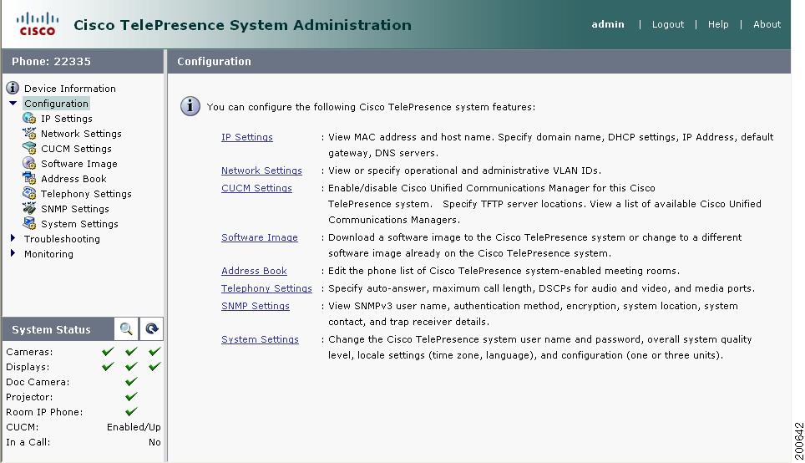Click the SNMP Settings icon in sidebar tree

tap(29, 208)
